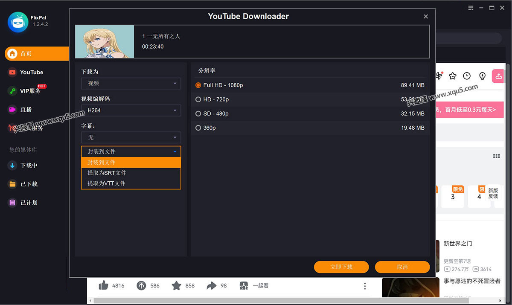512x305 pixels.
Task: Minimize the FlixPal window
Action: [x=481, y=8]
